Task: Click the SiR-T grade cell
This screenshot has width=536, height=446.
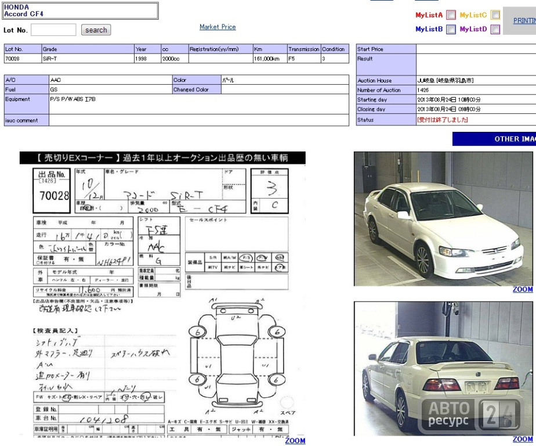Action: [x=88, y=59]
